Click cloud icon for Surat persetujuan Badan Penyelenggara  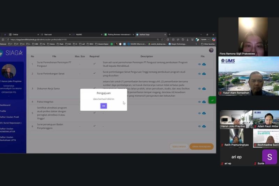(x=204, y=126)
